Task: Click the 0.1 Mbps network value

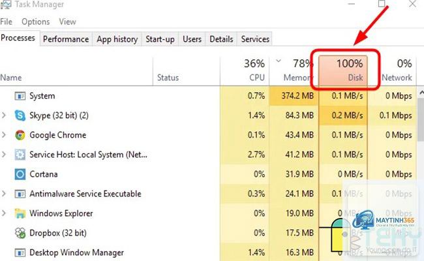Action: [x=395, y=115]
